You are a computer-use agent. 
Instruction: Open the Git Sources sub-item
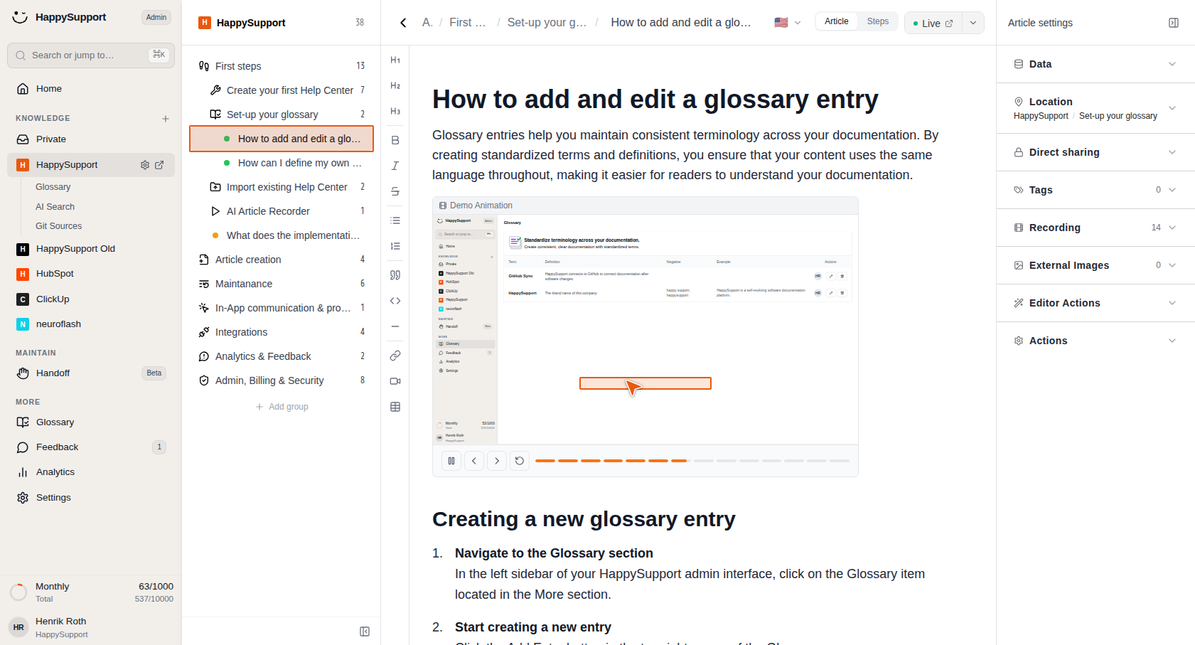pyautogui.click(x=58, y=226)
